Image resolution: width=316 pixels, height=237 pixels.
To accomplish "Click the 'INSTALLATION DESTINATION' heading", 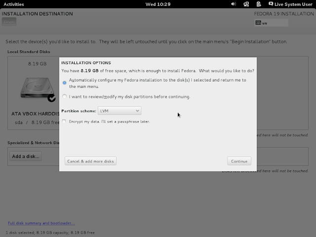I will 38,14.
